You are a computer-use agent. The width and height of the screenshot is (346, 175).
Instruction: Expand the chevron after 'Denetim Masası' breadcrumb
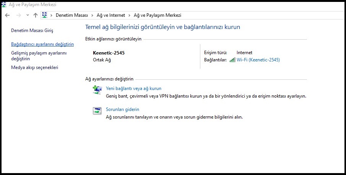pyautogui.click(x=91, y=15)
